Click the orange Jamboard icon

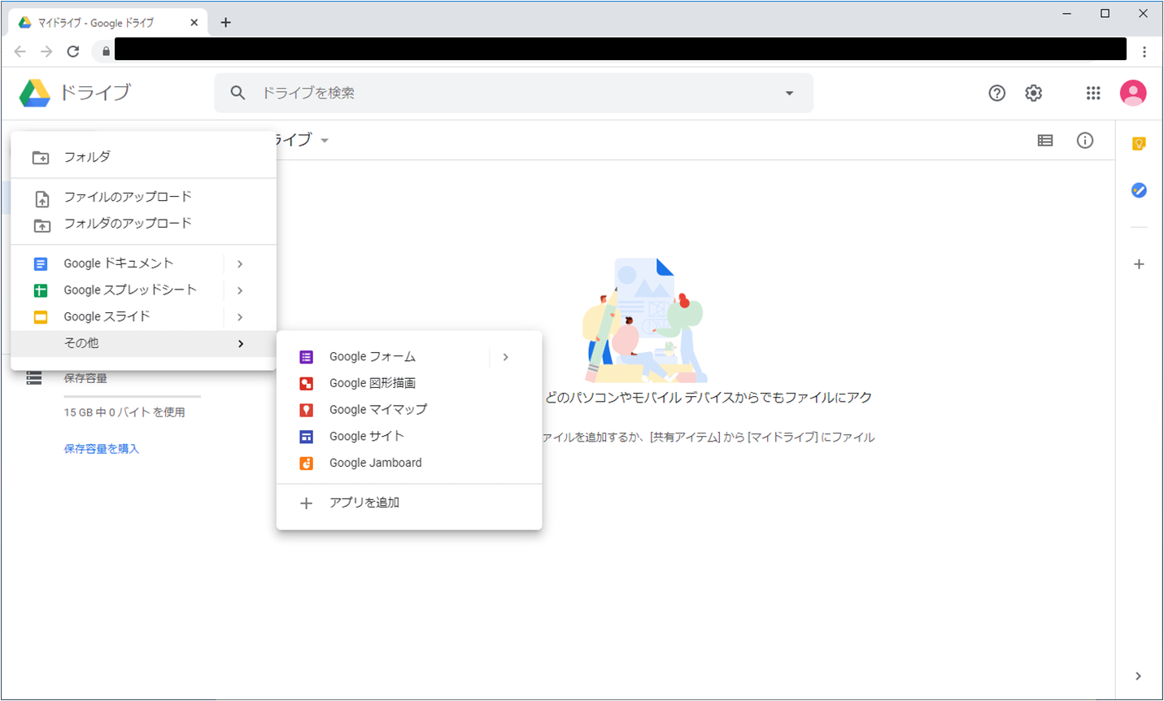pos(307,464)
